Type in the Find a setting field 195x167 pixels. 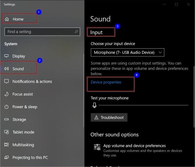point(39,32)
